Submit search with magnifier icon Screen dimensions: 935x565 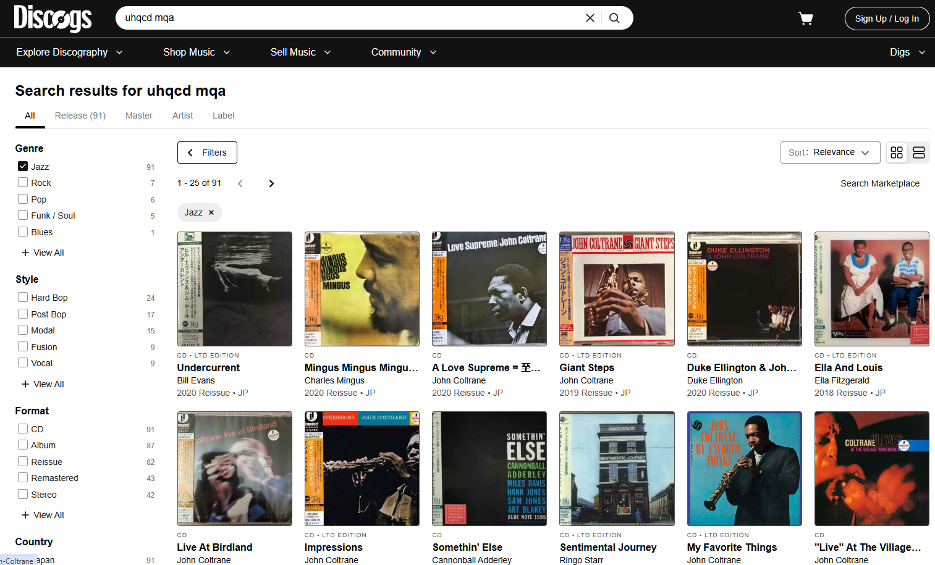[614, 18]
